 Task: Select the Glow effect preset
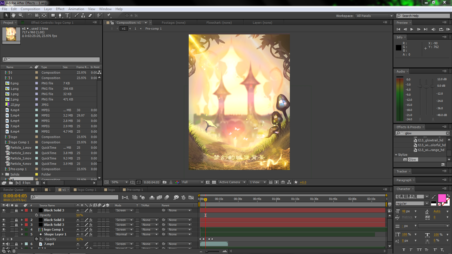click(x=412, y=160)
